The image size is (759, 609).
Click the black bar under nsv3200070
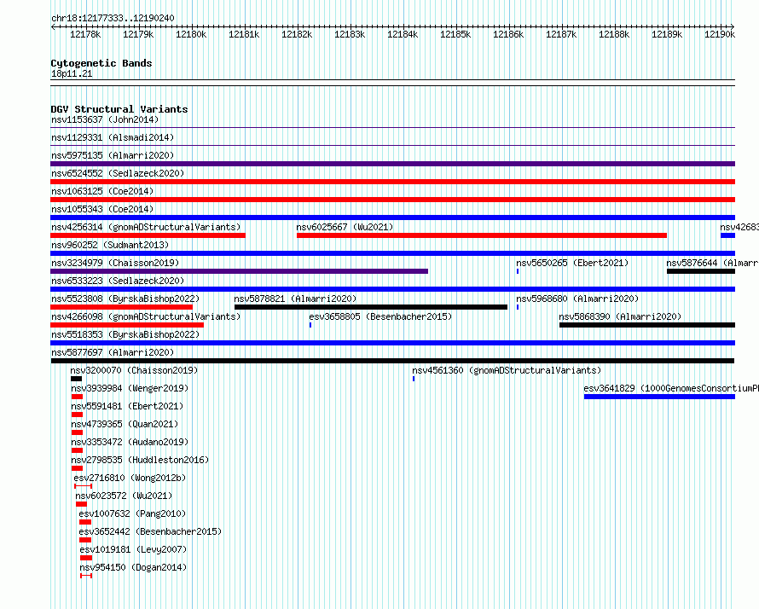point(76,379)
